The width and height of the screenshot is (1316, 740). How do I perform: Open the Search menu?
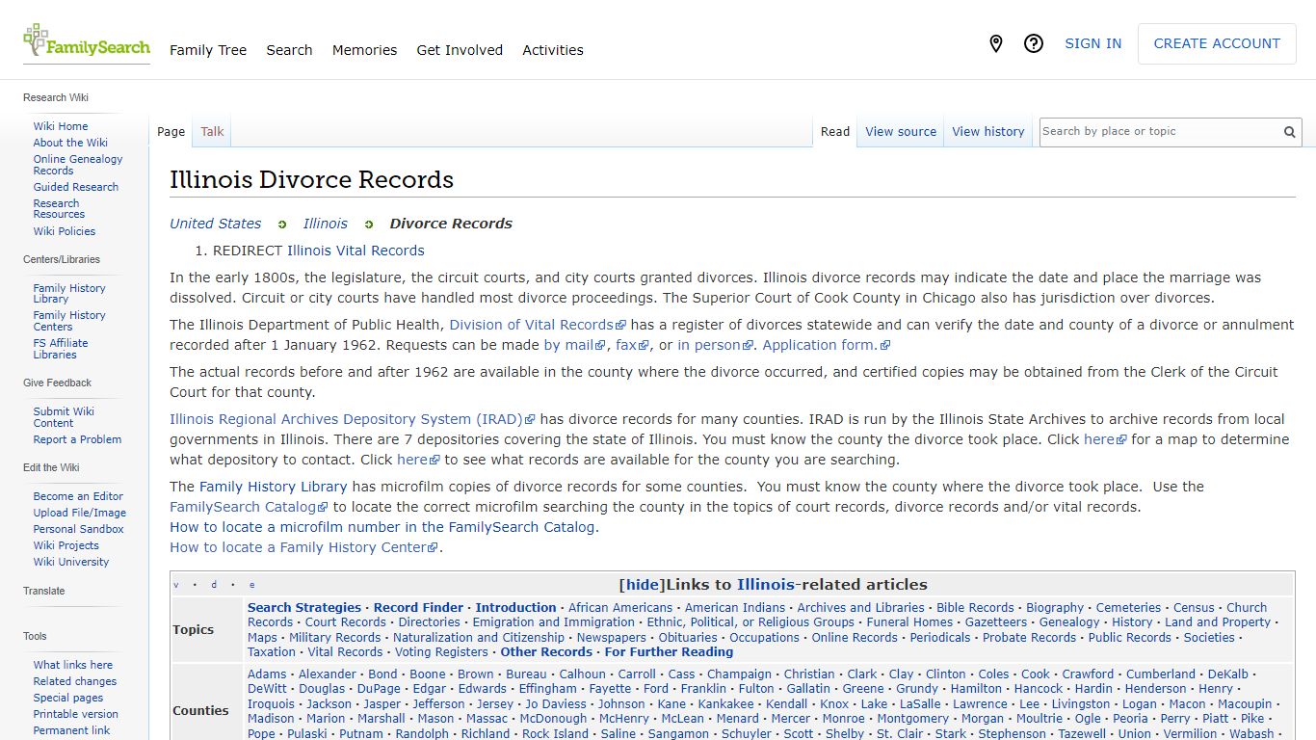(x=289, y=50)
